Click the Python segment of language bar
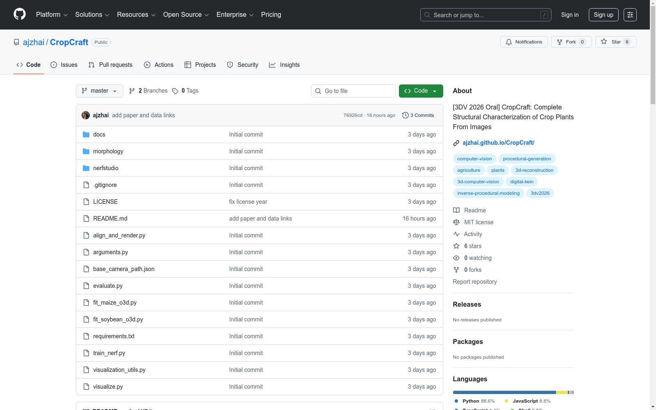The width and height of the screenshot is (656, 410). pyautogui.click(x=504, y=392)
